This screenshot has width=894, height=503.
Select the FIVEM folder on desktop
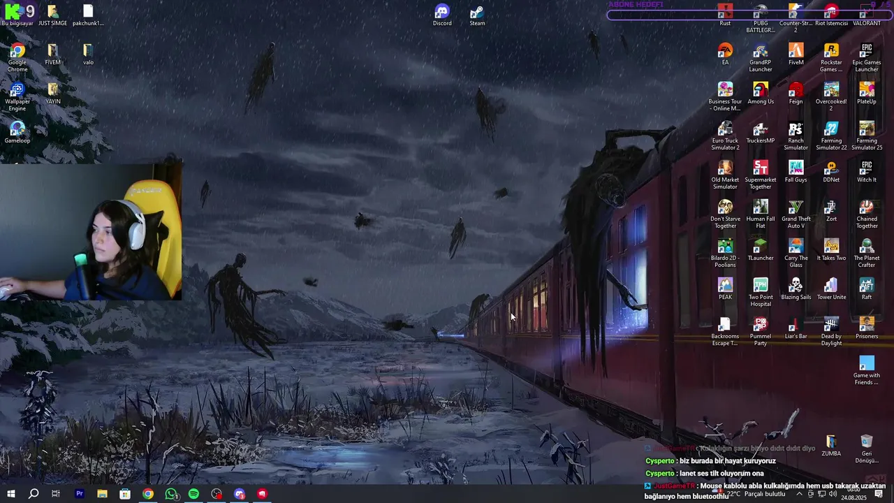52,54
